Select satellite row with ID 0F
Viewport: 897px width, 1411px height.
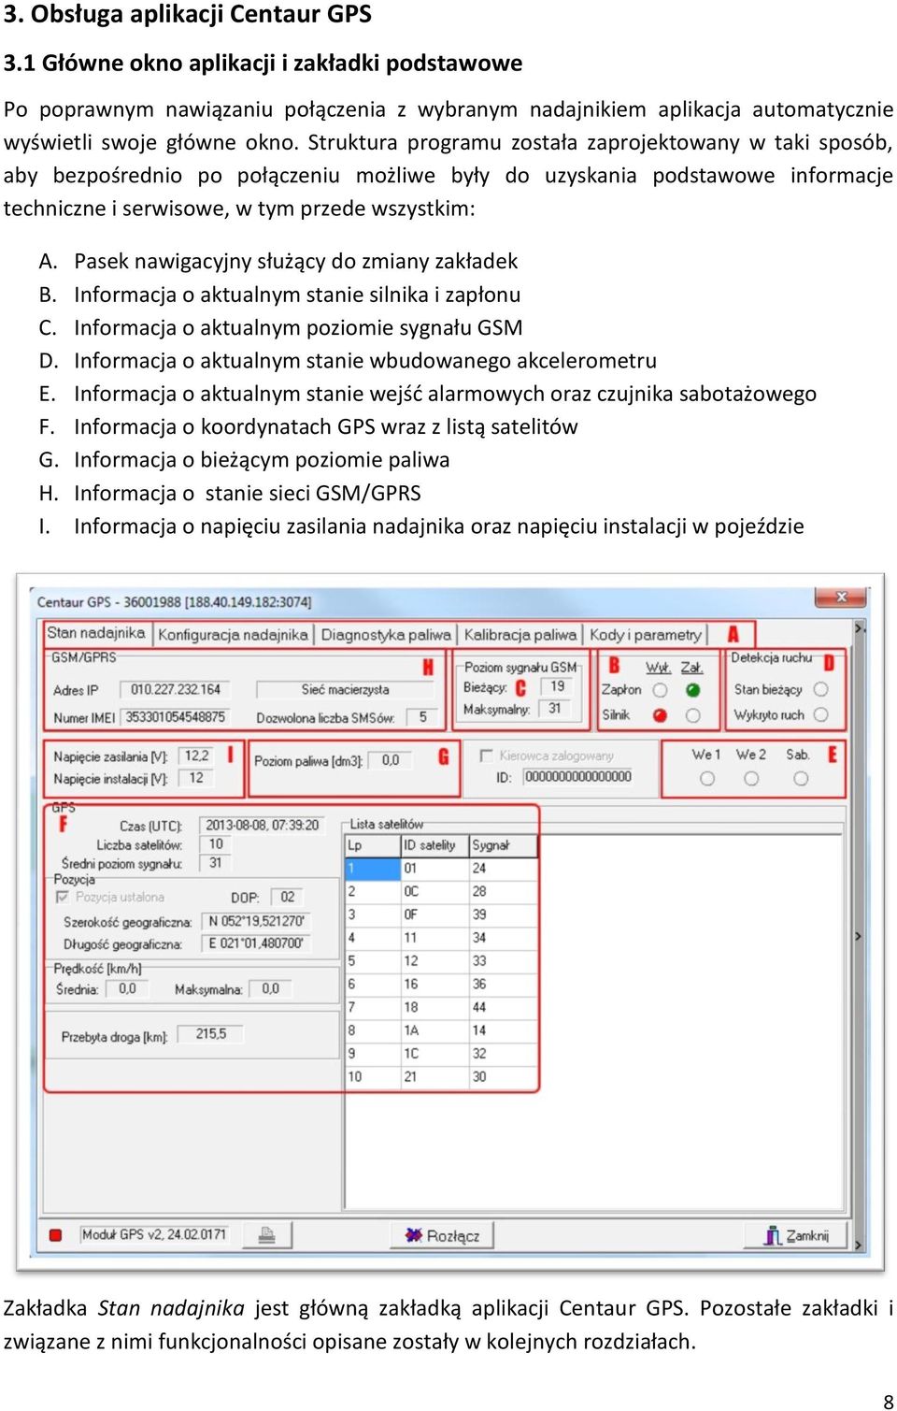click(x=442, y=914)
